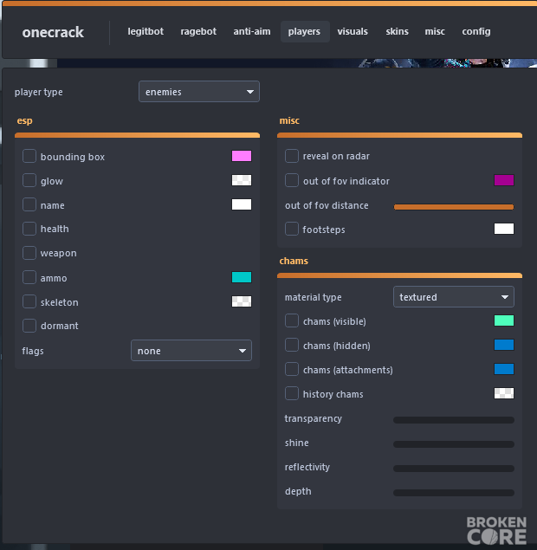Open the material type dropdown
Viewport: 537px width, 550px height.
(x=454, y=297)
